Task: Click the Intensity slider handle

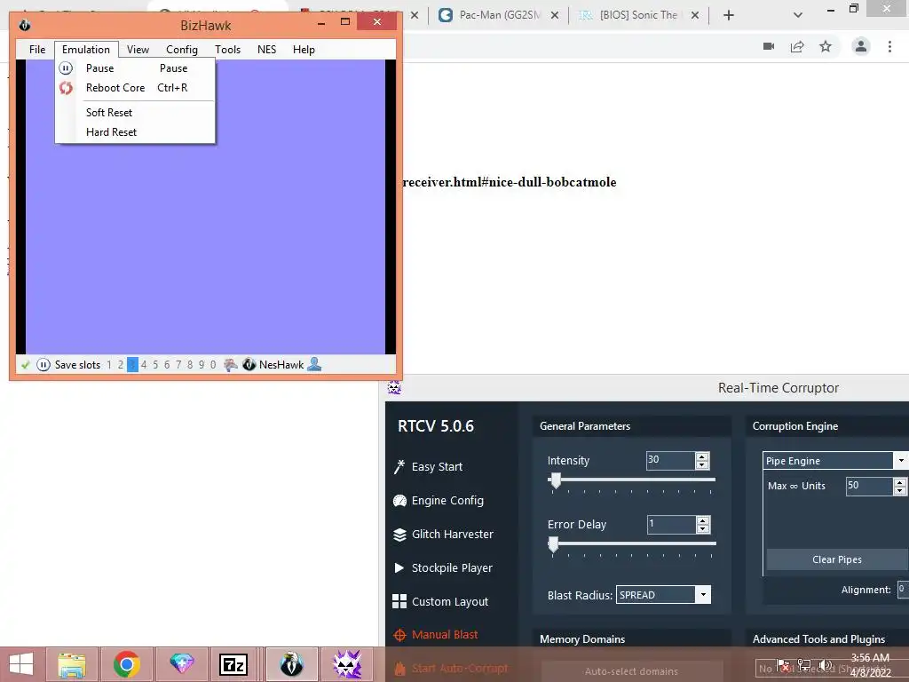Action: click(556, 480)
